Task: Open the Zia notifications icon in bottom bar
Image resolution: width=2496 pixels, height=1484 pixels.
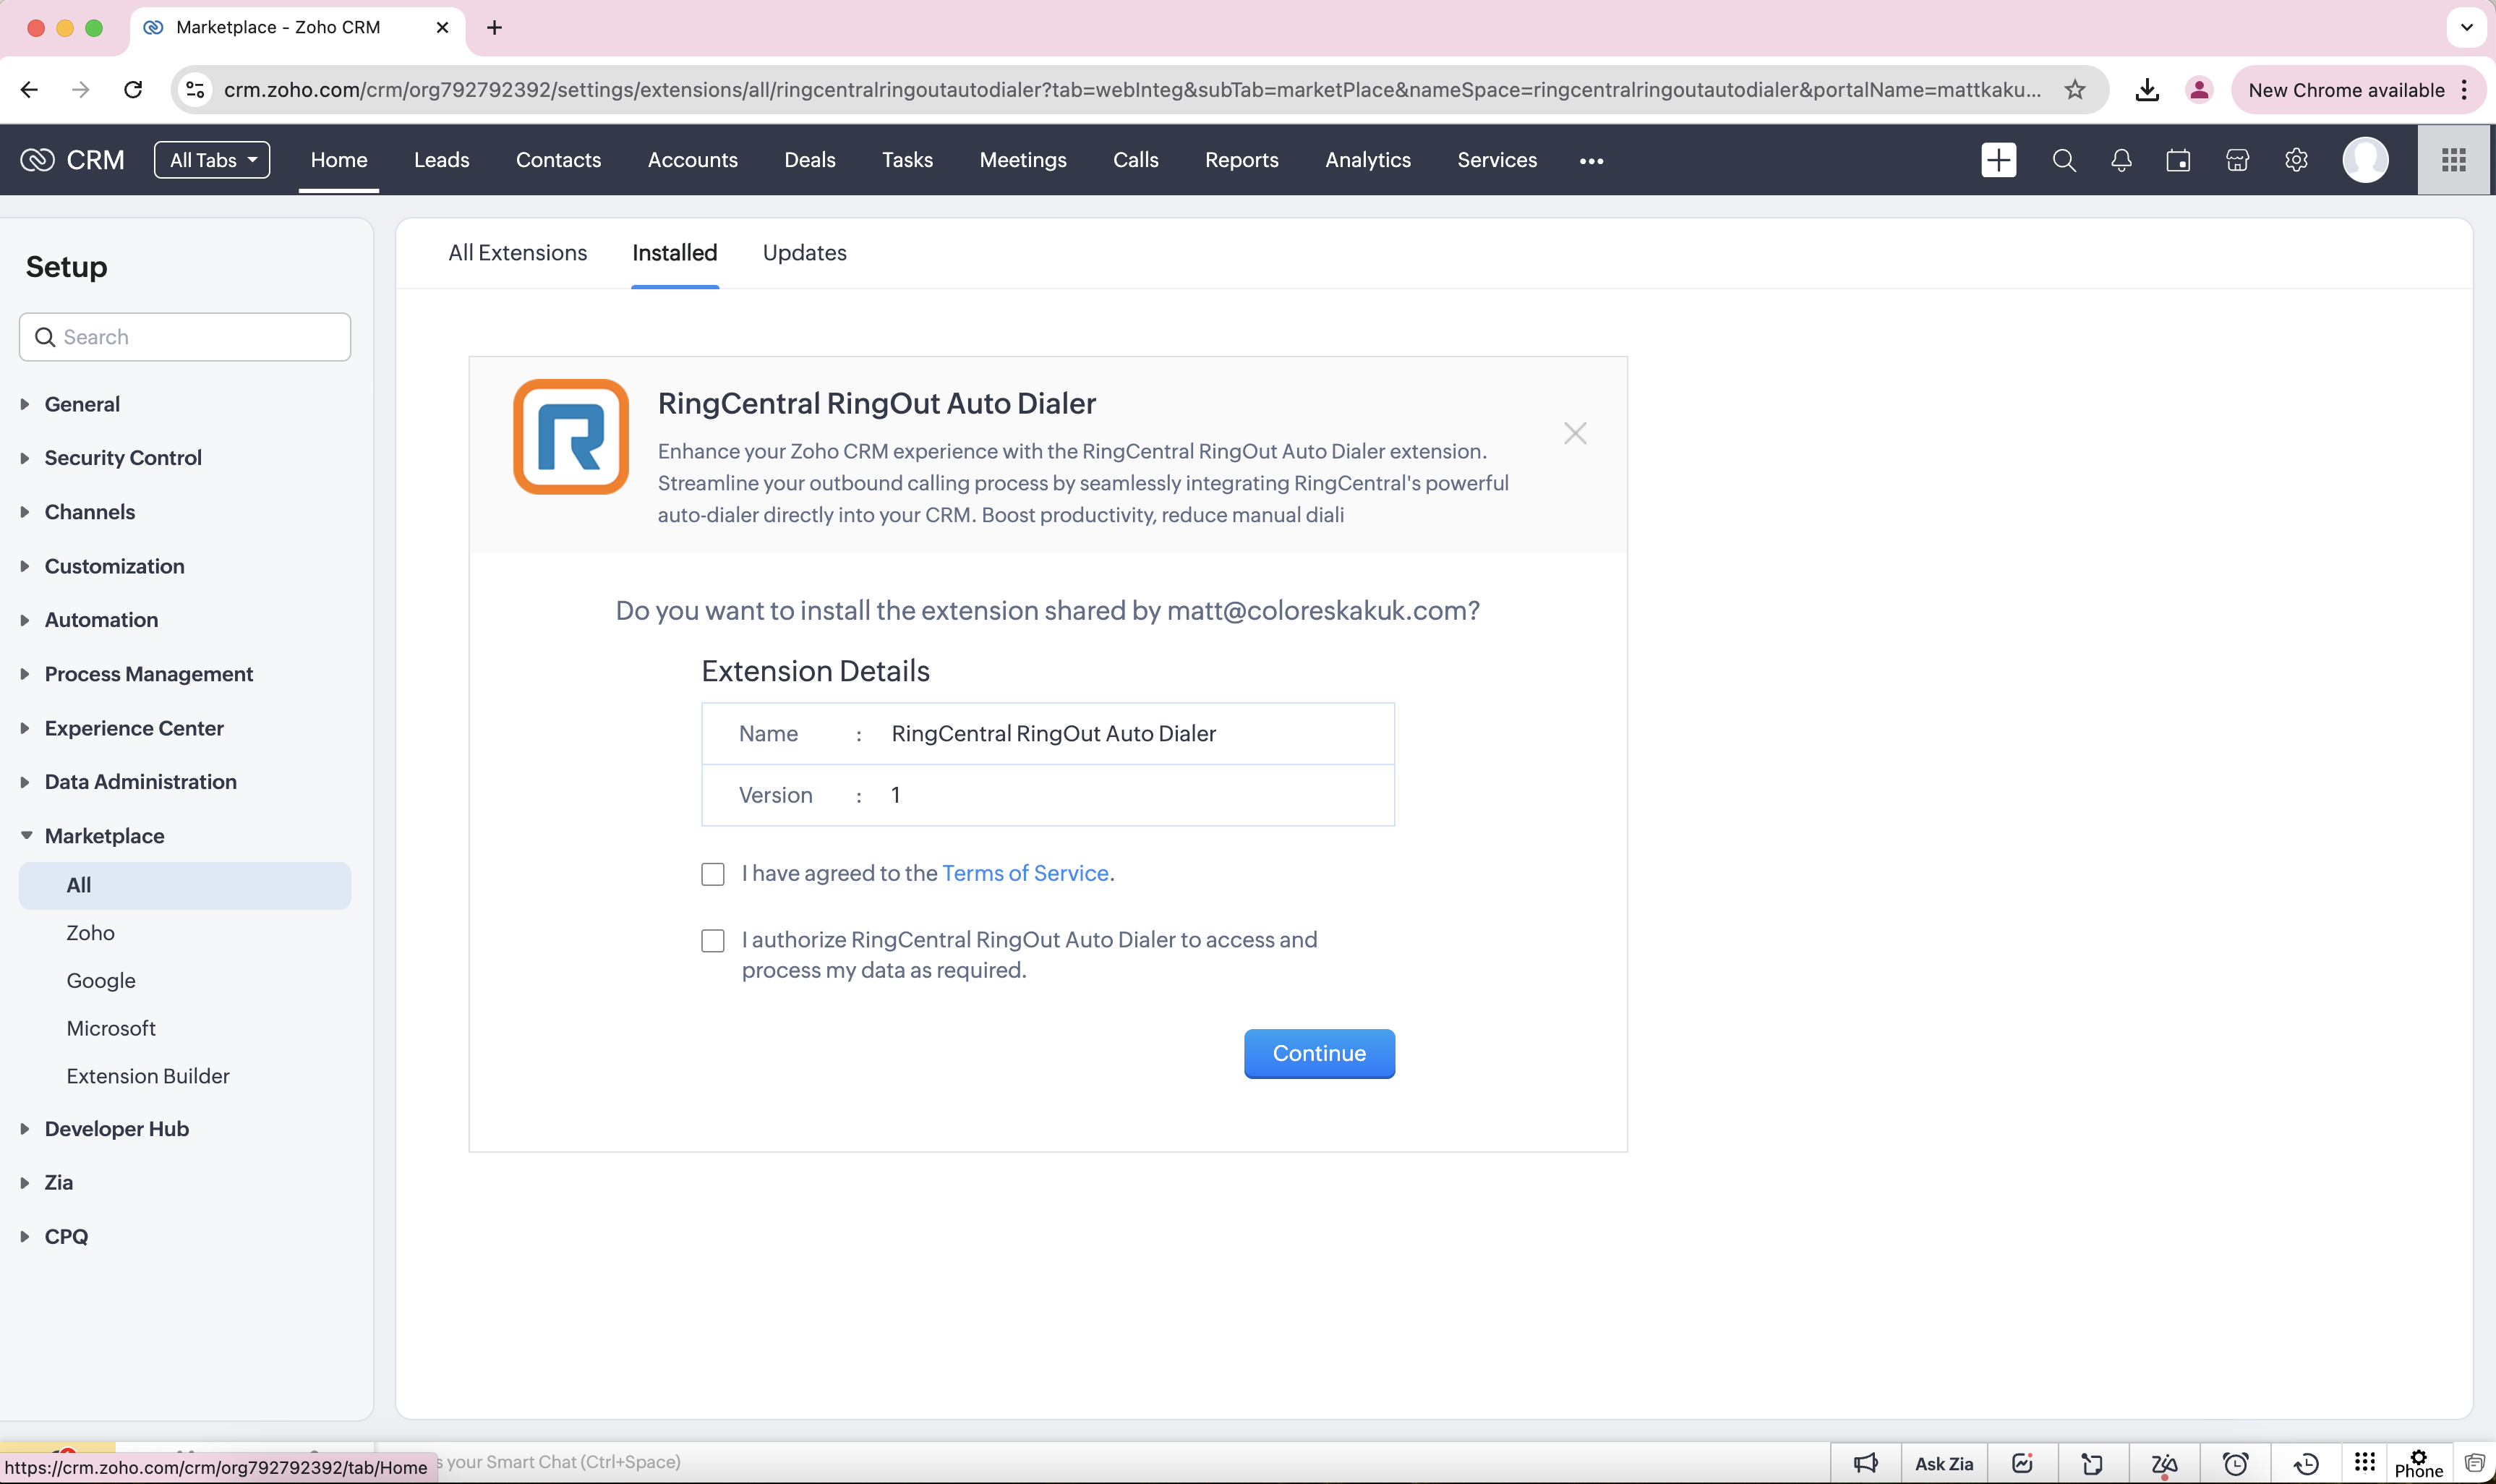Action: (x=2164, y=1464)
